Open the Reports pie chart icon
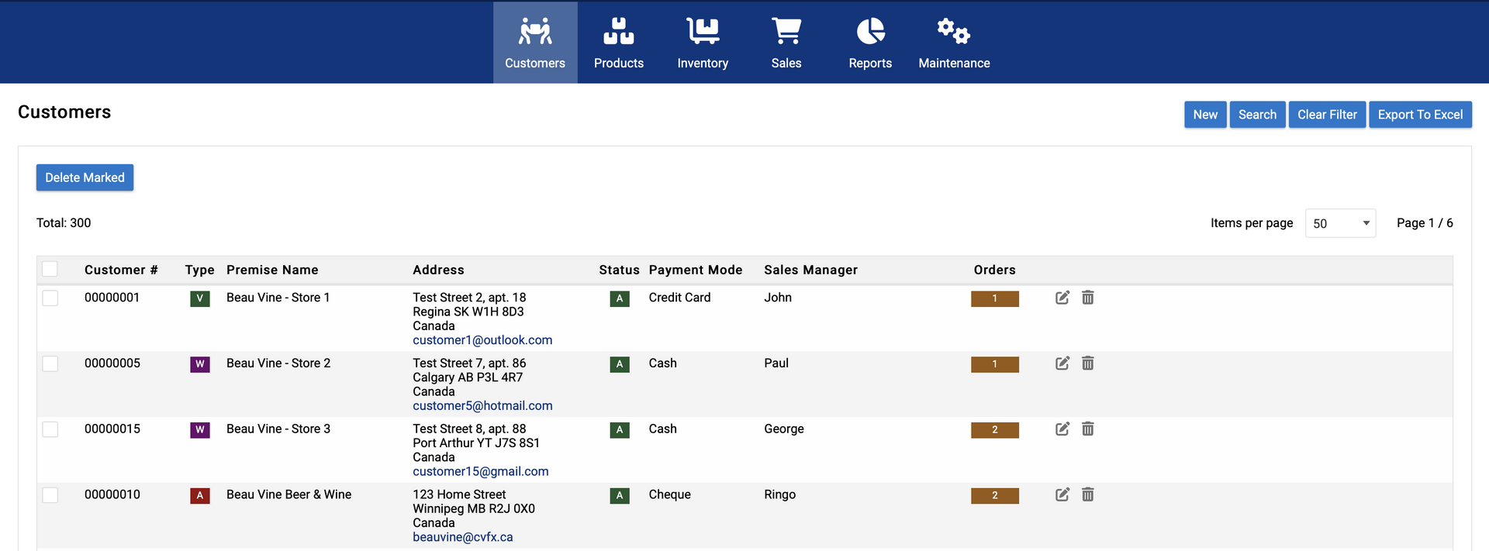This screenshot has height=551, width=1489. pyautogui.click(x=870, y=32)
